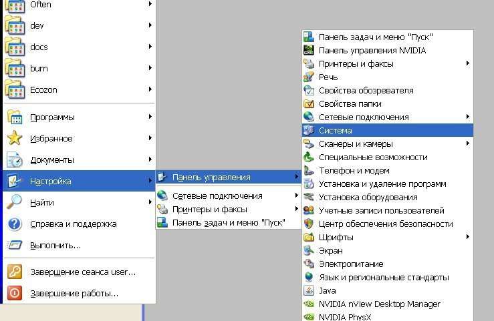Click the burn folder label
494x321 pixels.
pos(39,69)
